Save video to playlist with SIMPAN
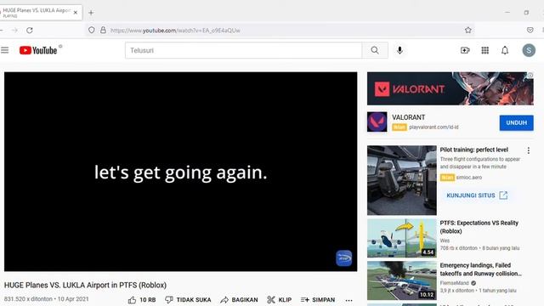Screen dimensions: 544x306 pos(318,300)
